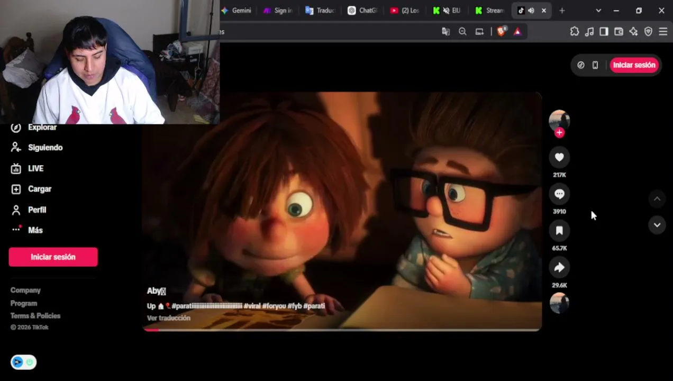Open the Siguiendo person icon in the sidebar
Image resolution: width=673 pixels, height=381 pixels.
16,148
